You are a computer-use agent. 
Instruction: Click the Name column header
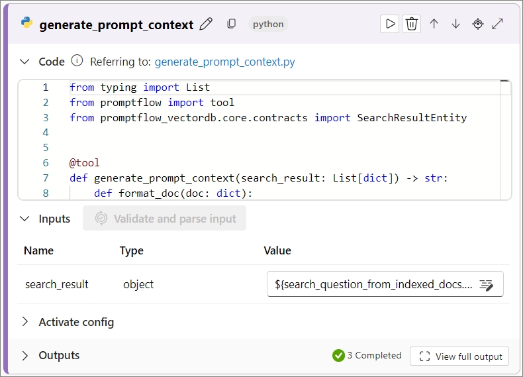(x=38, y=250)
